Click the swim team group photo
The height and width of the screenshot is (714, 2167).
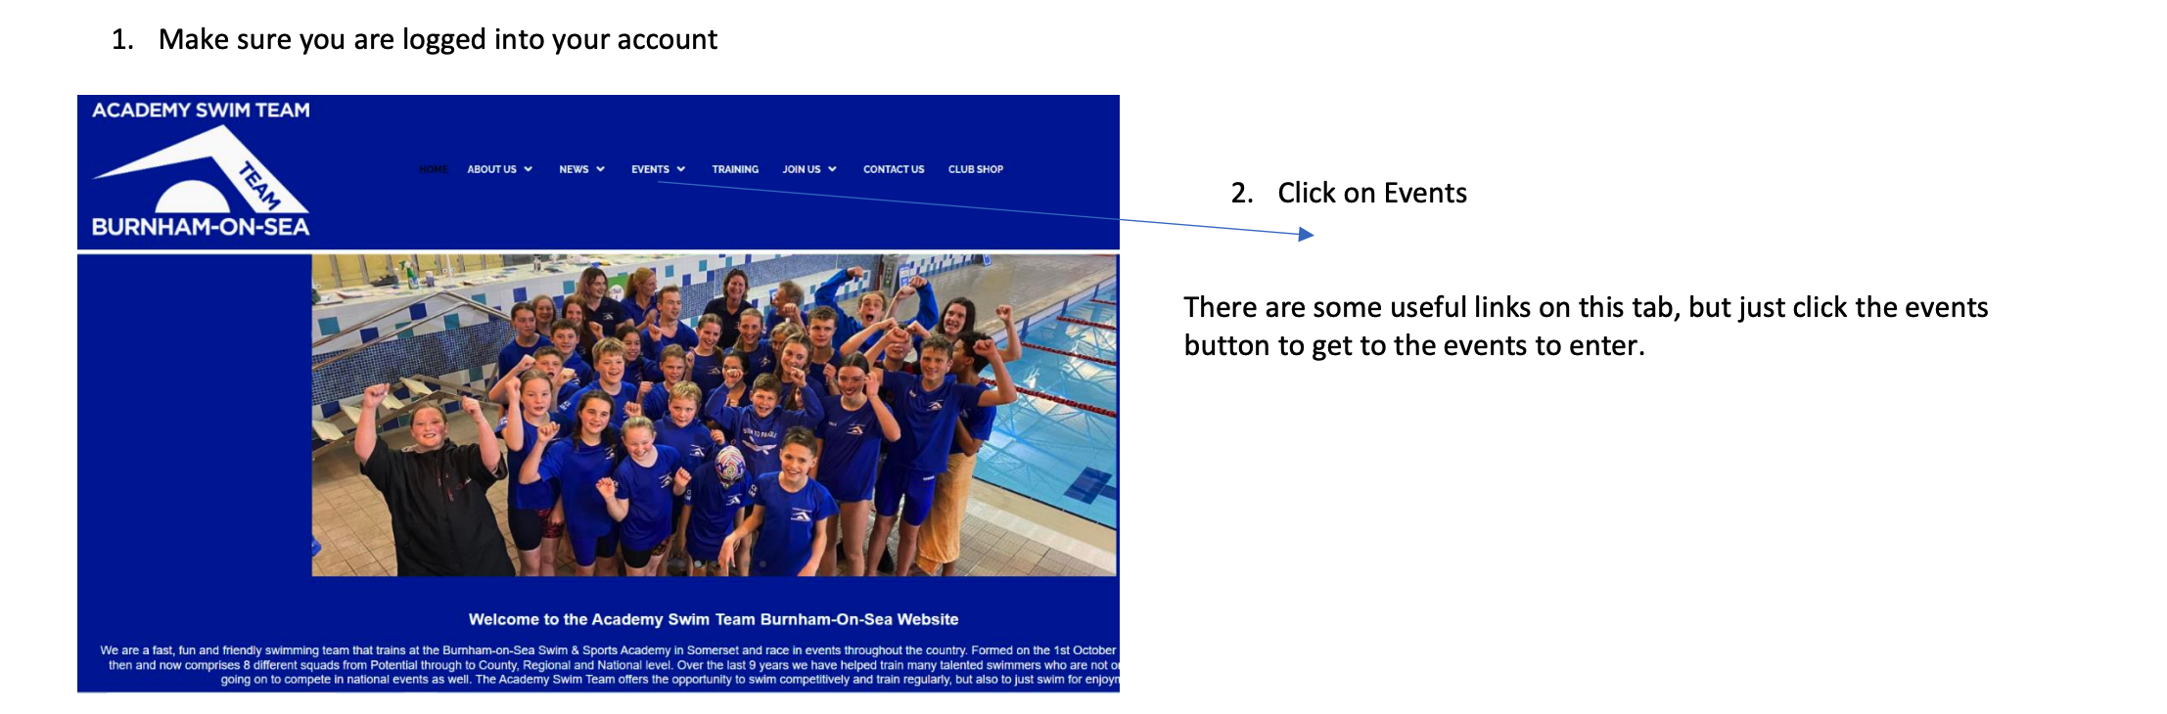(714, 415)
